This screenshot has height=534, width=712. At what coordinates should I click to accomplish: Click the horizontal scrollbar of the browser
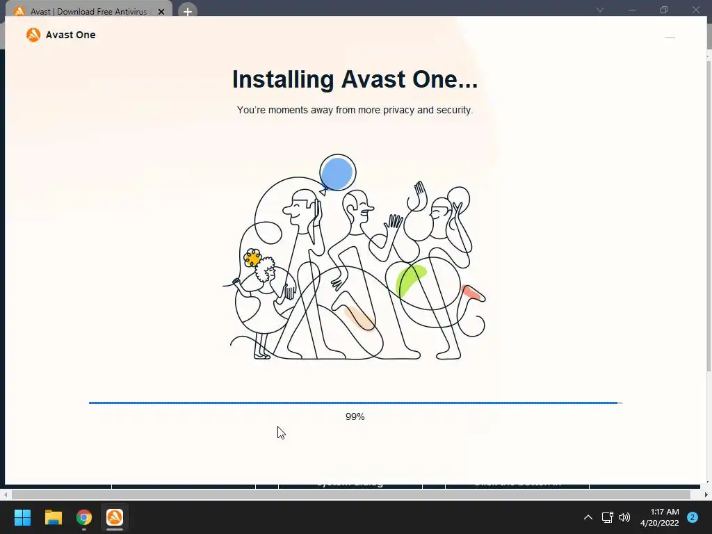(351, 494)
